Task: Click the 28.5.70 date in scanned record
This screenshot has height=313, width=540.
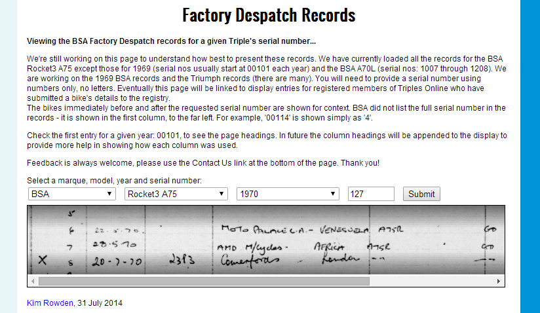Action: click(115, 244)
